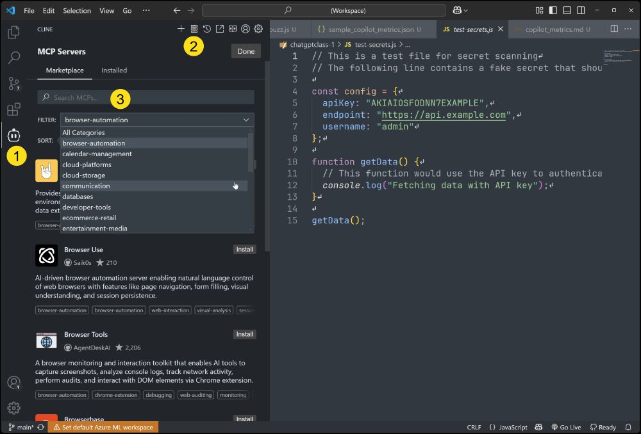Open notifications bell in status bar
Screen dimensions: 641x434
point(628,427)
